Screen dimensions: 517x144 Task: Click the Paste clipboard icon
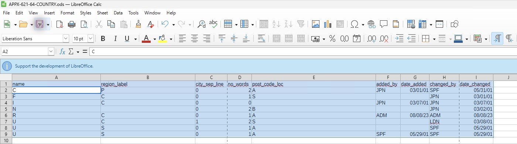point(124,24)
